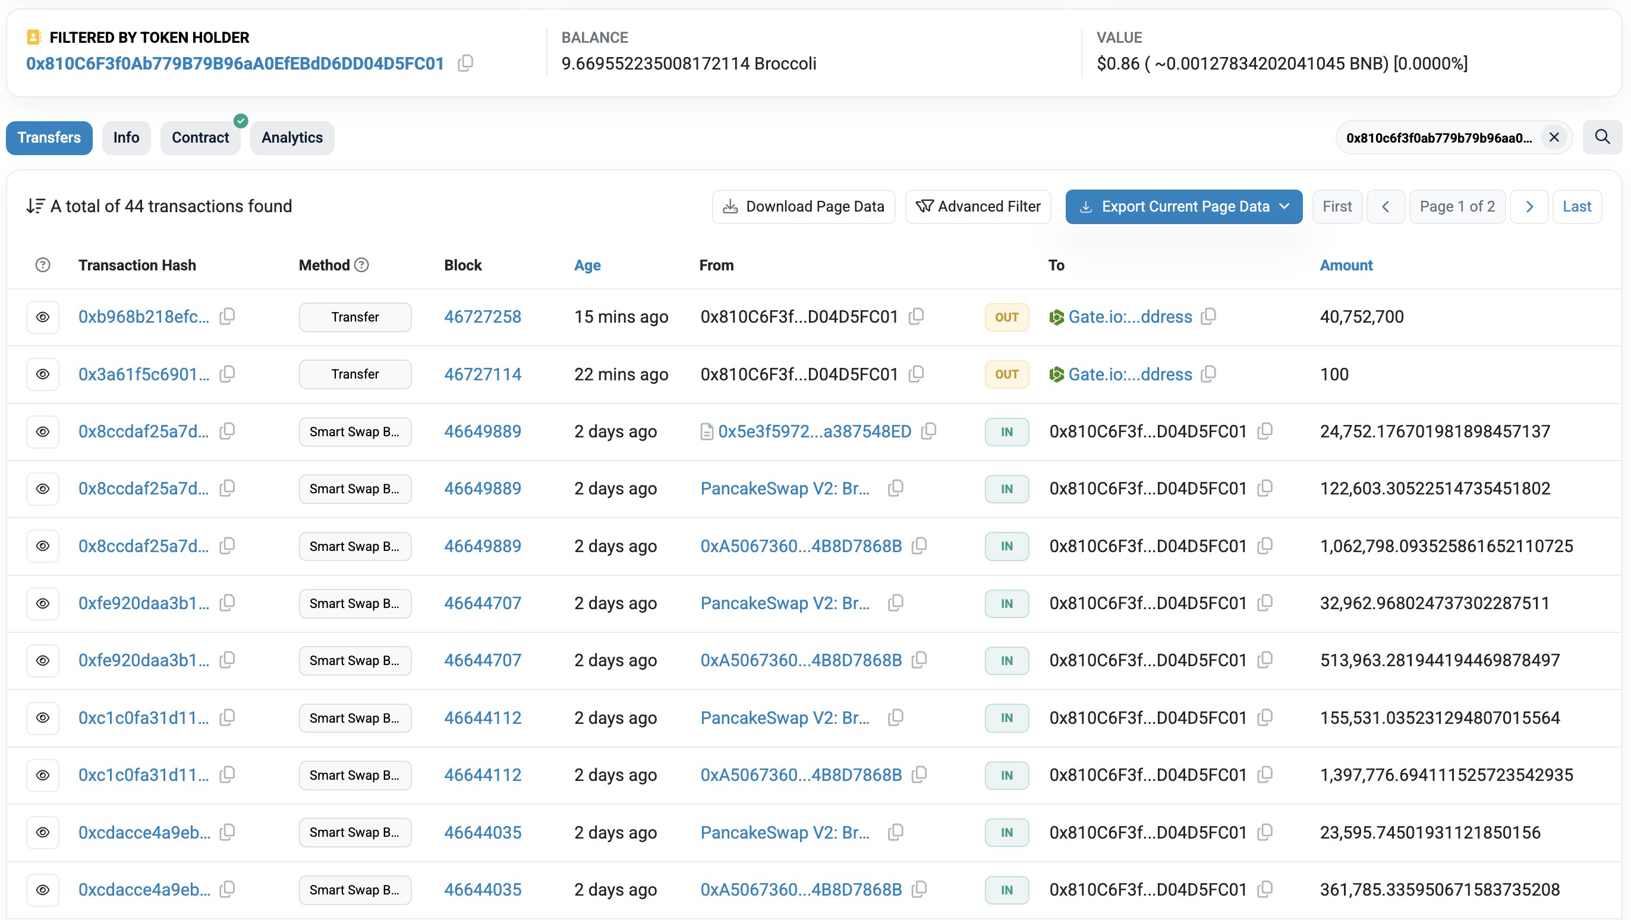Copy To address in 1,397,776 row
Image resolution: width=1631 pixels, height=920 pixels.
[1265, 774]
